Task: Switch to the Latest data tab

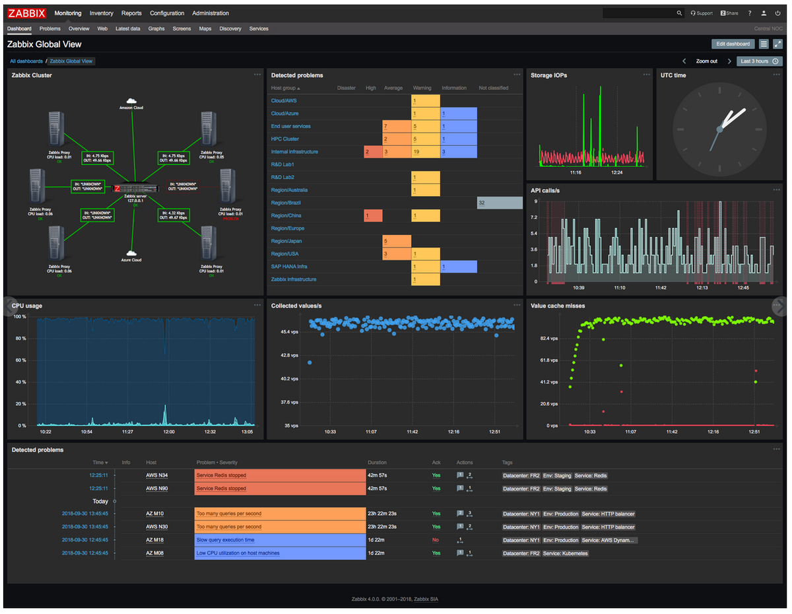Action: (x=127, y=29)
